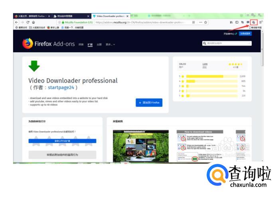This screenshot has height=197, width=276.
Task: Click the blue Add to Firefox button
Action: click(x=149, y=102)
